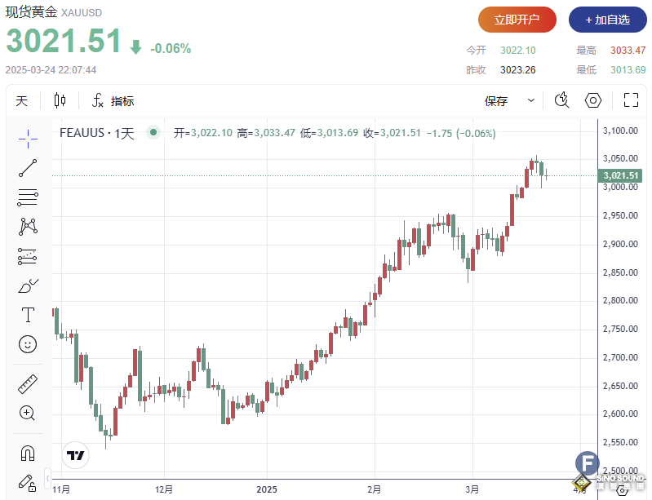Toggle magnet mode for drawings
The width and height of the screenshot is (652, 500).
click(28, 453)
